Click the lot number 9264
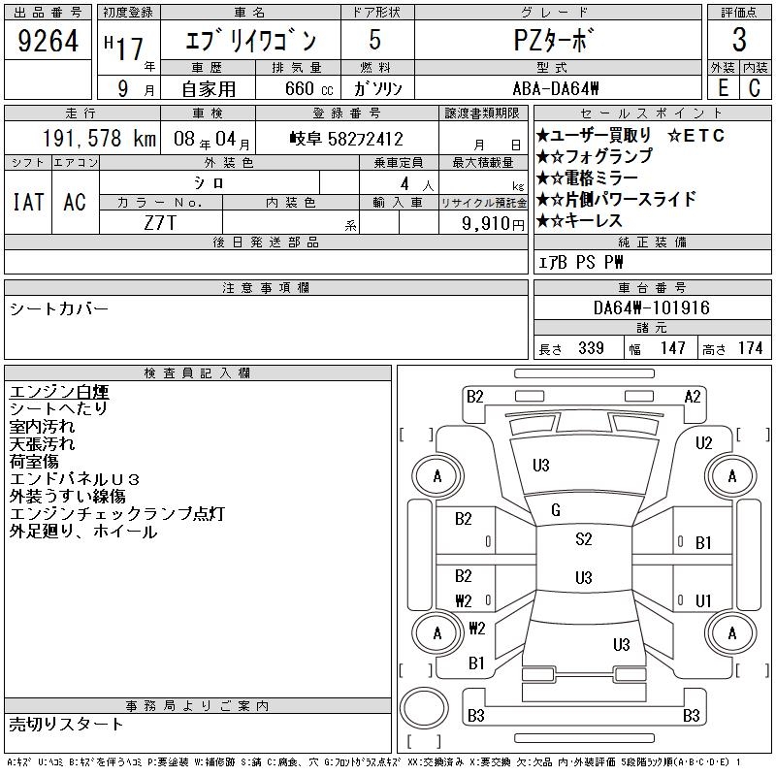The height and width of the screenshot is (776, 776). pos(49,42)
